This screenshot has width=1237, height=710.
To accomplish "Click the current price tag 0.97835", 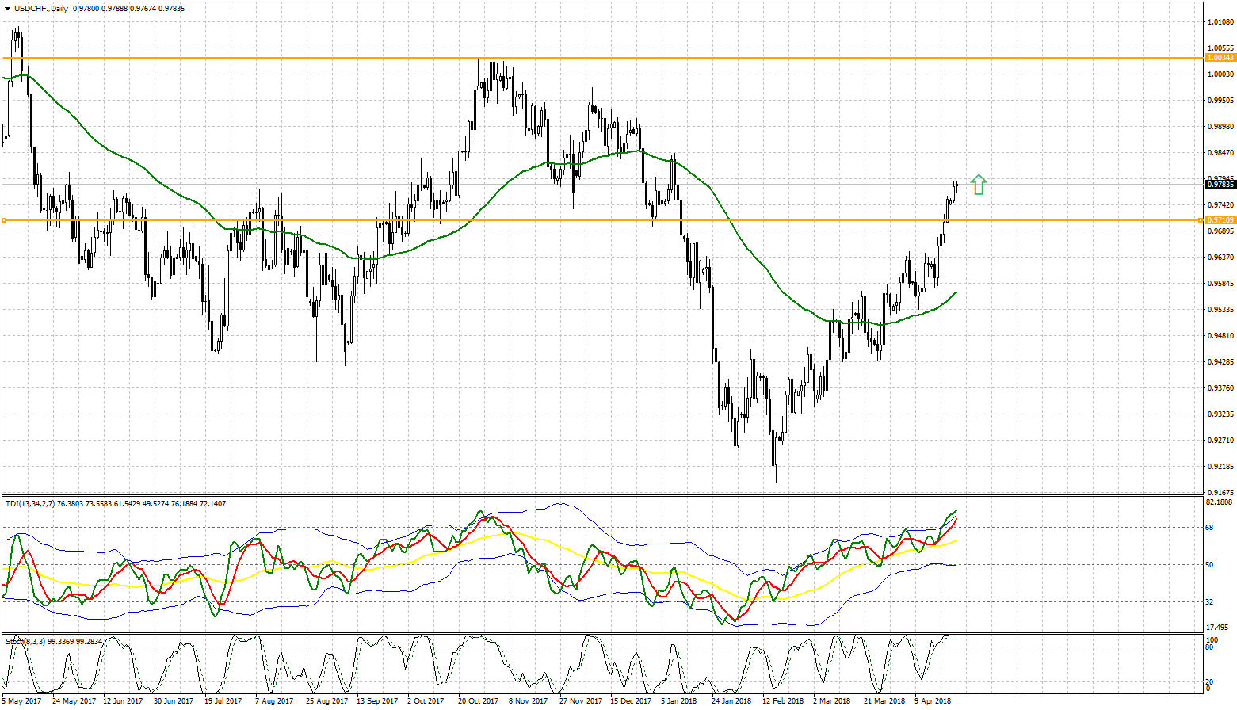I will click(x=1220, y=185).
